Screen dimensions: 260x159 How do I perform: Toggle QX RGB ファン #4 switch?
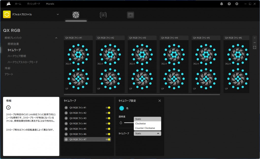tap(108, 124)
